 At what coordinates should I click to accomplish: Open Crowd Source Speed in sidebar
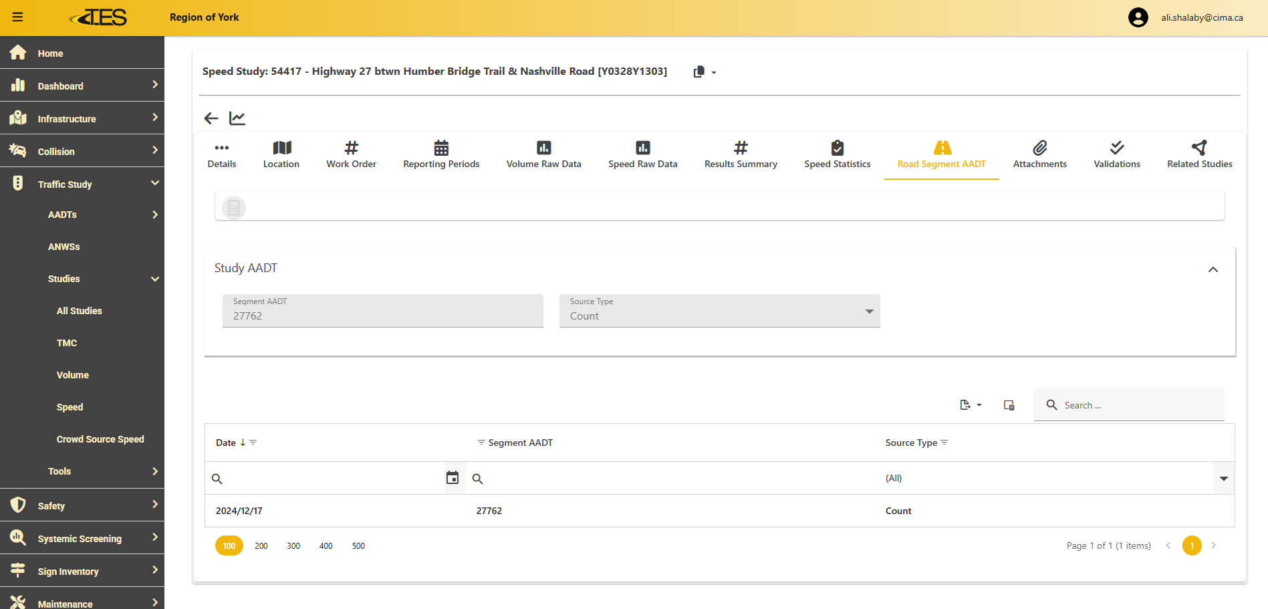point(100,439)
